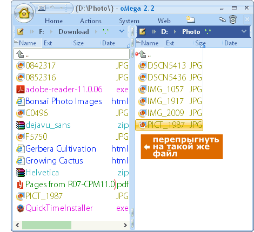Click the green horizontal scrollbar thumb
The width and height of the screenshot is (254, 232).
46,225
